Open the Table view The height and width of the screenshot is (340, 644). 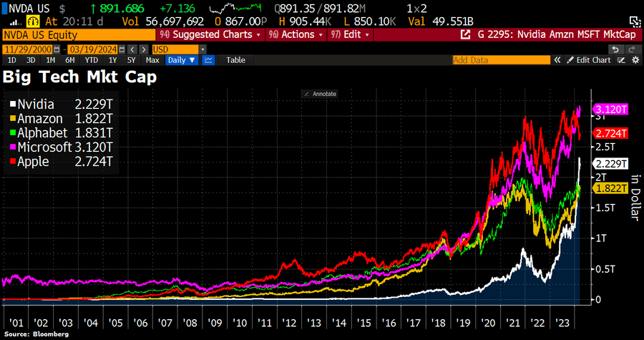click(x=235, y=60)
